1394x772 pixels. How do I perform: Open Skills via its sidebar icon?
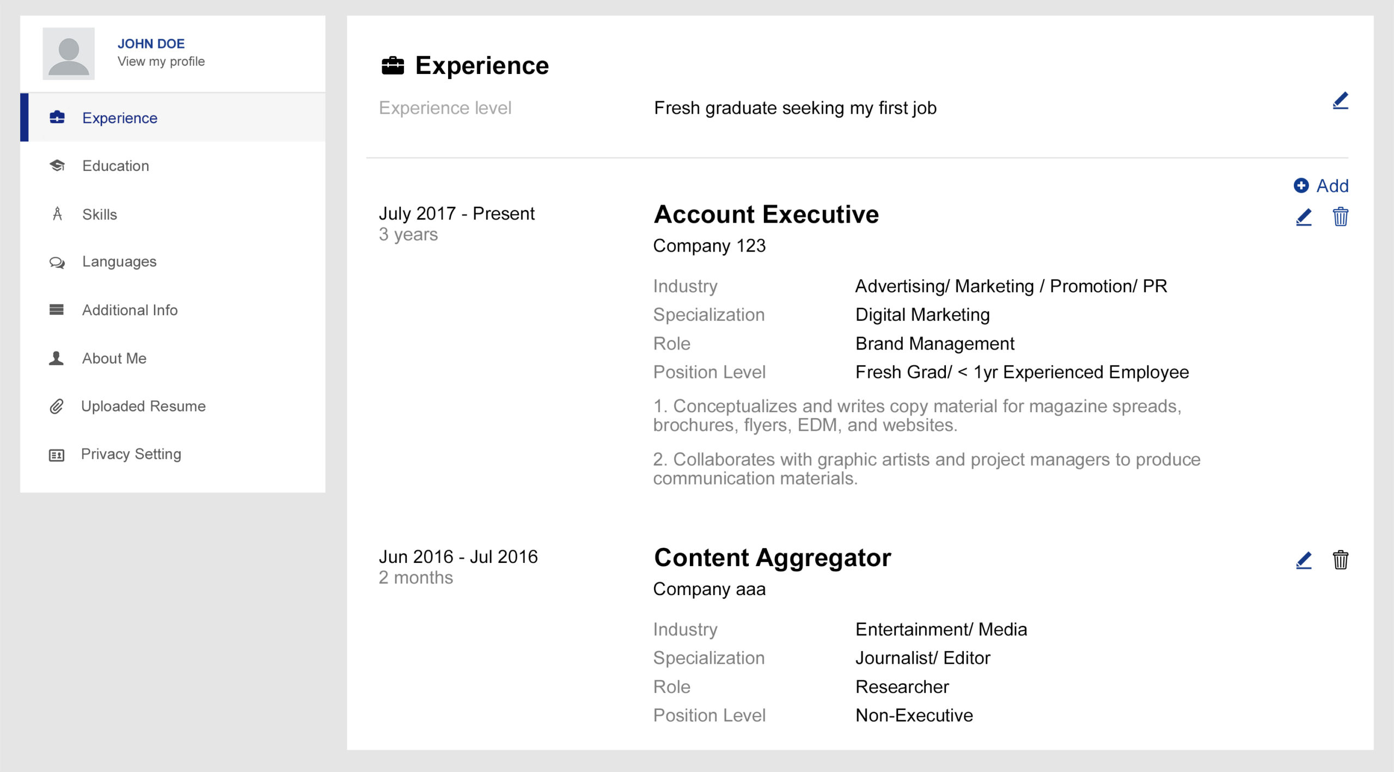click(x=57, y=214)
